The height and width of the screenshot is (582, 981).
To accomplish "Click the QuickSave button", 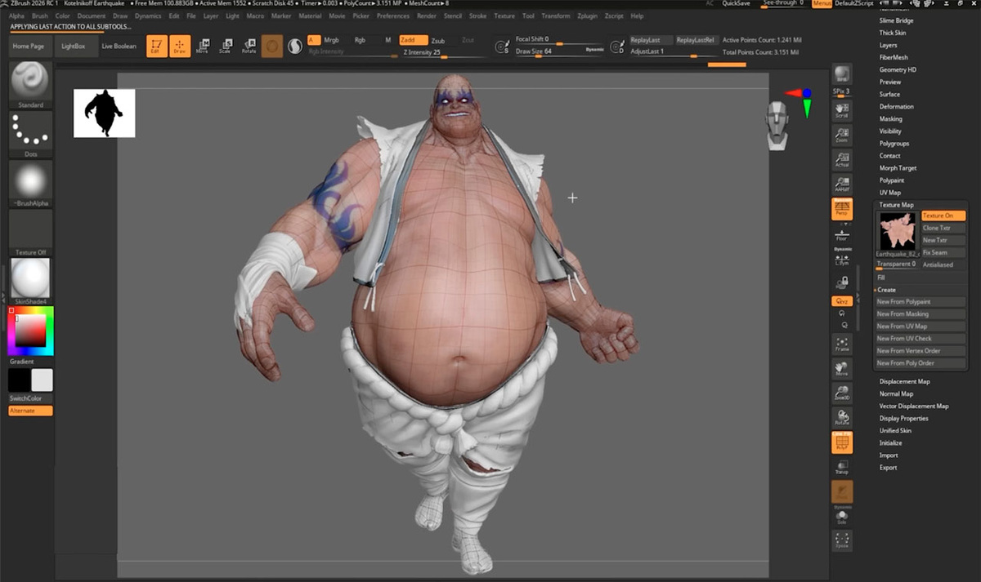I will tap(736, 3).
